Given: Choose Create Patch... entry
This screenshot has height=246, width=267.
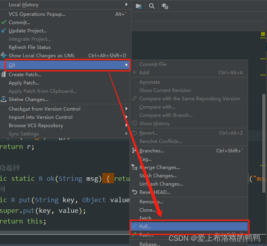Looking at the screenshot, I should tap(65, 74).
